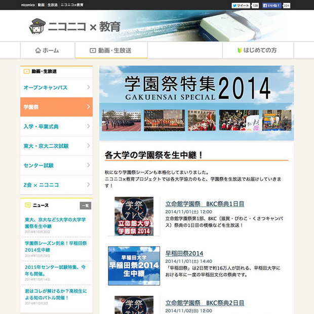Click the home house icon
314x314 pixels.
coord(38,50)
